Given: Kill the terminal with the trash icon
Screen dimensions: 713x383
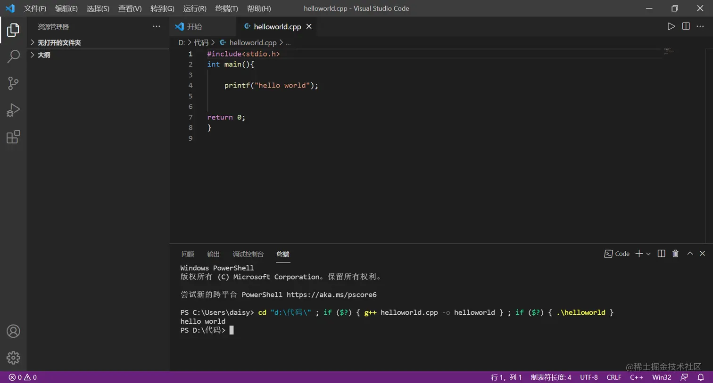Looking at the screenshot, I should coord(675,254).
